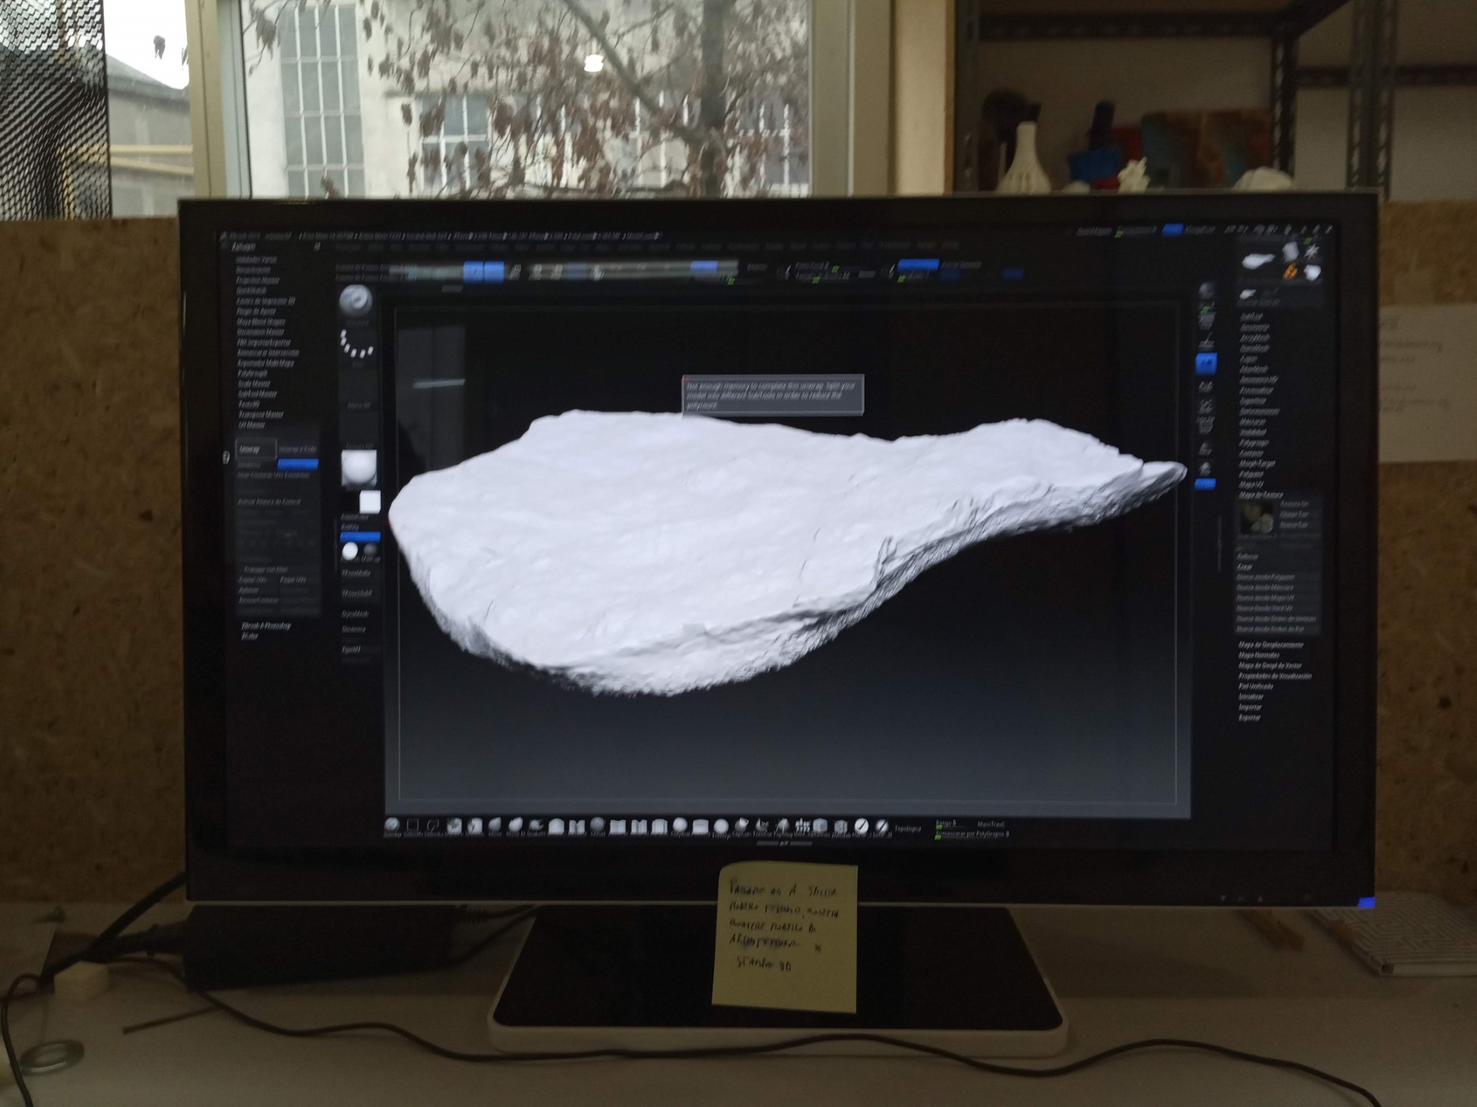The height and width of the screenshot is (1107, 1477).
Task: Collapse the UV Master plugin section
Action: click(252, 425)
